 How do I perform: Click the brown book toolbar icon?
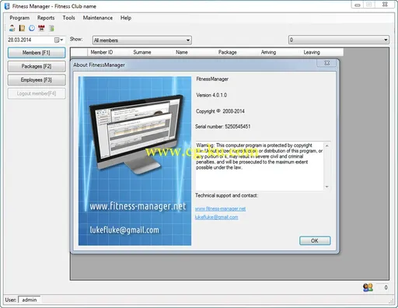(22, 28)
